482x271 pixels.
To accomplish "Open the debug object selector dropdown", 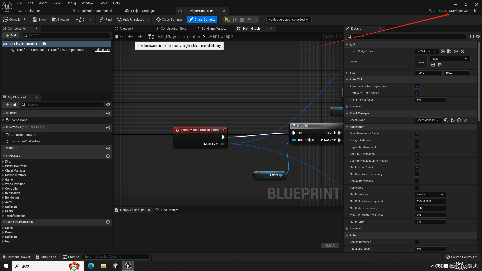I will click(288, 20).
